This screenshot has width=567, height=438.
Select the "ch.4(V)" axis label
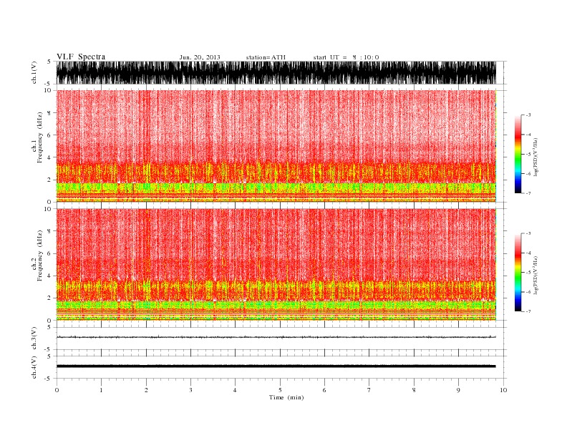point(34,367)
